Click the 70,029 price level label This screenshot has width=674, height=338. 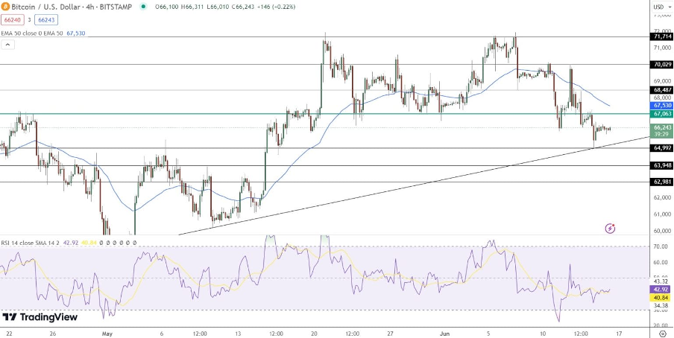pos(662,65)
